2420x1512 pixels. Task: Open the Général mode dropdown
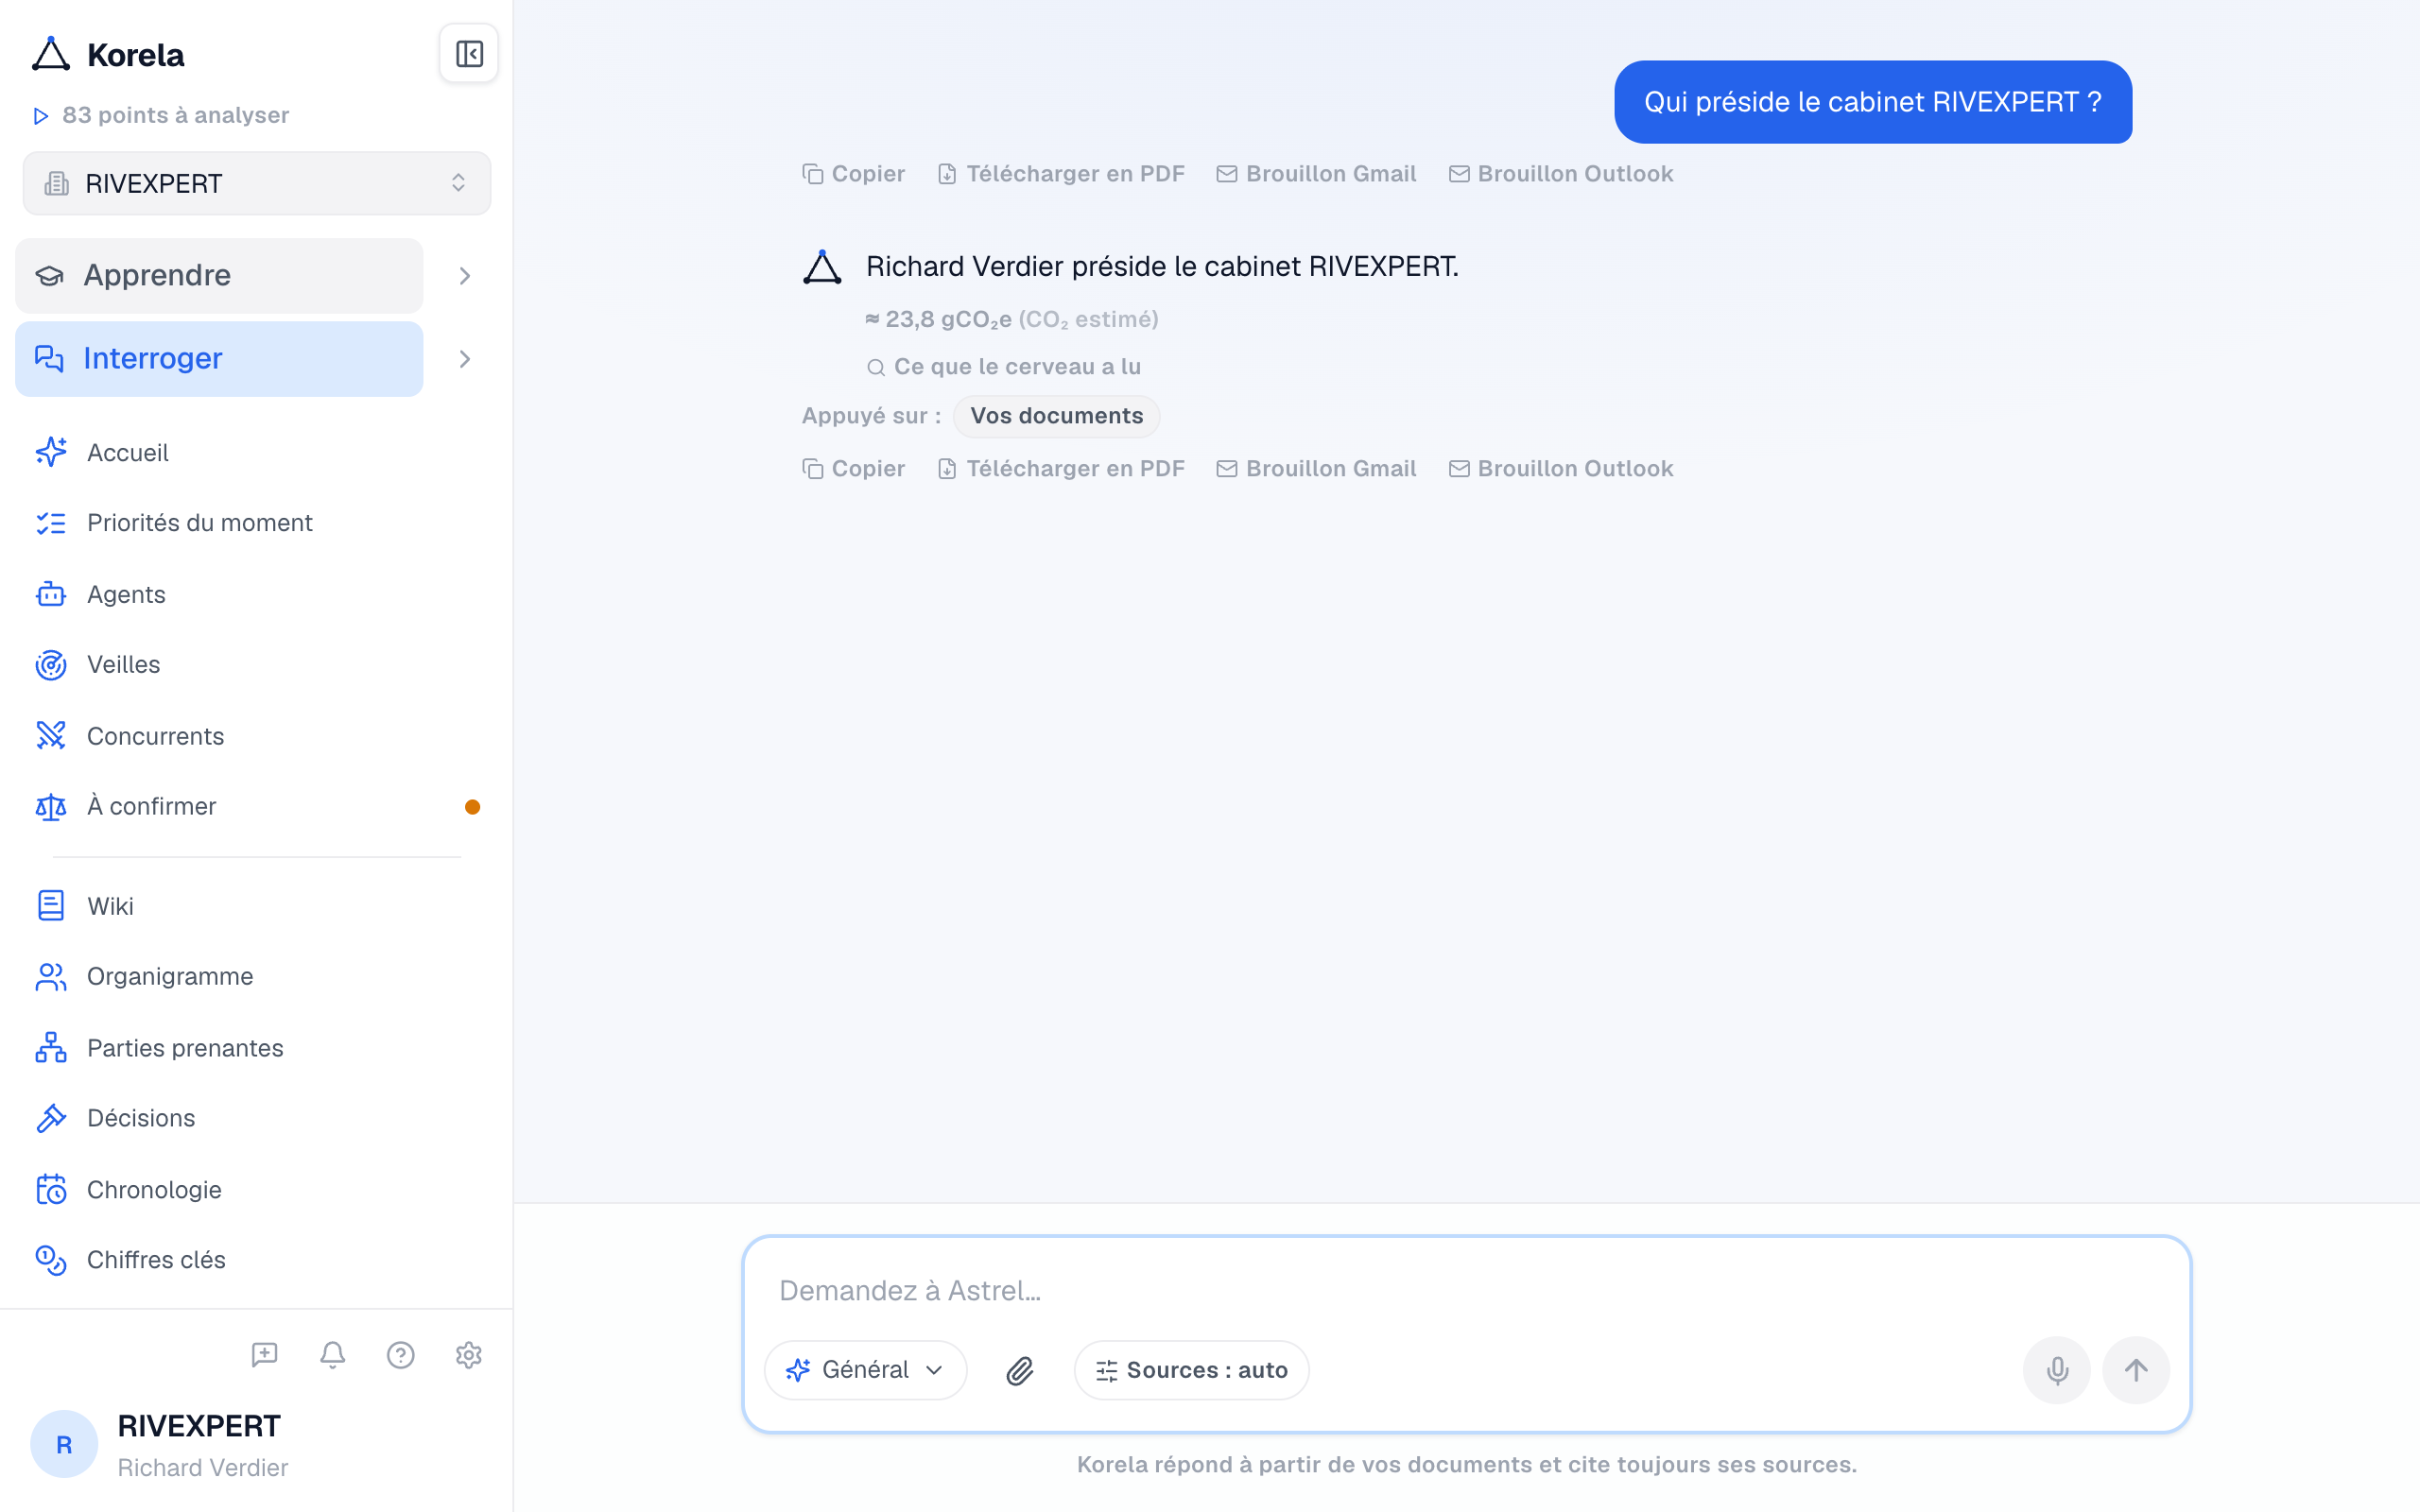pos(865,1370)
